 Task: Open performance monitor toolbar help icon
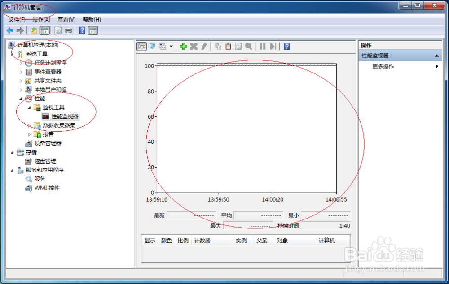tap(286, 46)
